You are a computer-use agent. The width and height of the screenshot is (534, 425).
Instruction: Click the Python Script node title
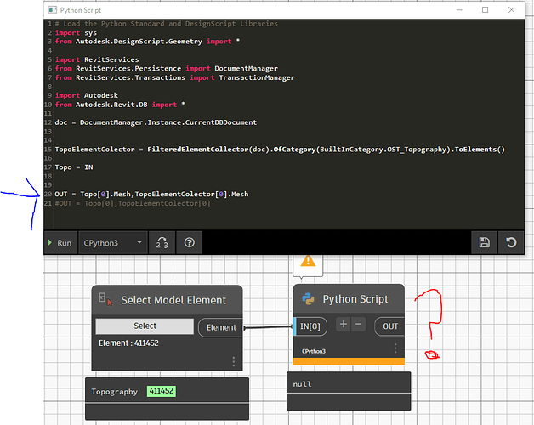click(355, 299)
